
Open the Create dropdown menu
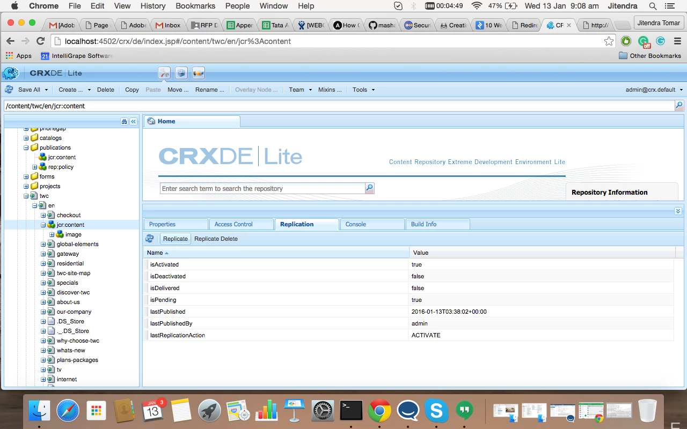[x=75, y=90]
